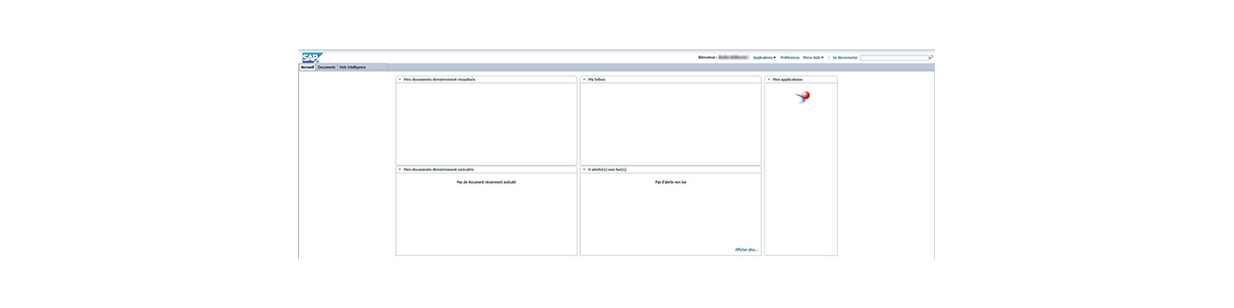Switch to the Documents tab

[326, 67]
